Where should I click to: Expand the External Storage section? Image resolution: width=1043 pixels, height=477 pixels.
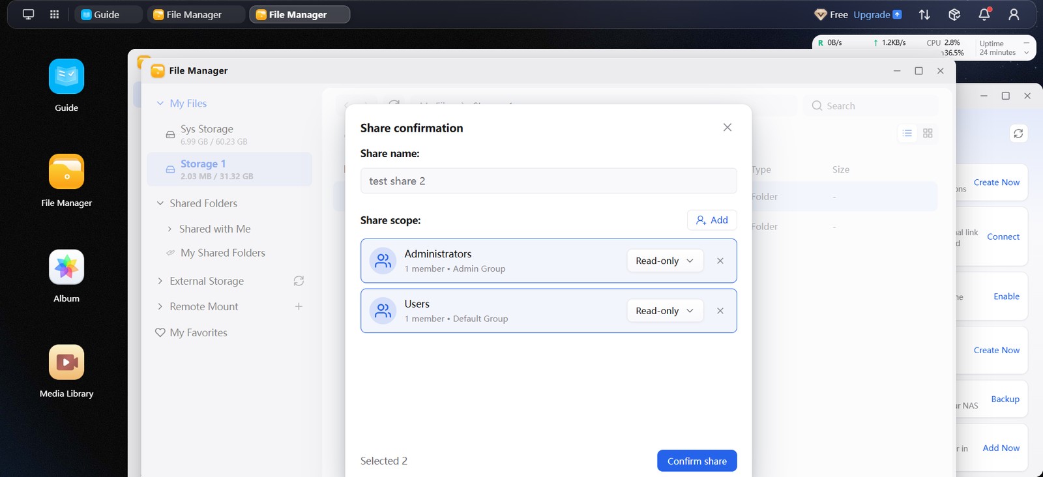point(160,281)
